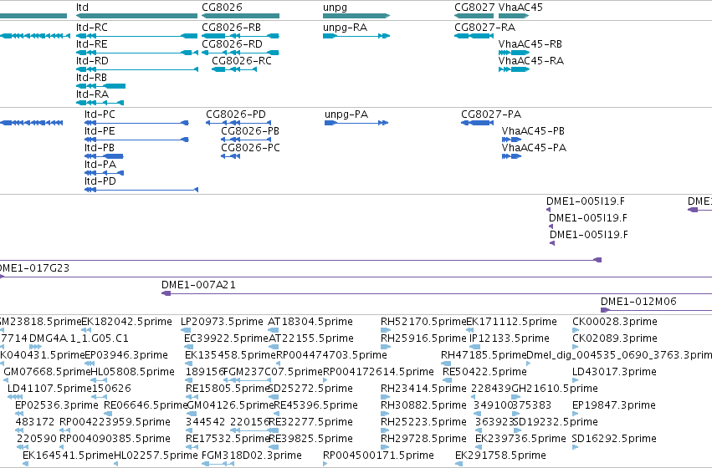
Task: Open EST RE50422.5prime
Action: pos(484,373)
